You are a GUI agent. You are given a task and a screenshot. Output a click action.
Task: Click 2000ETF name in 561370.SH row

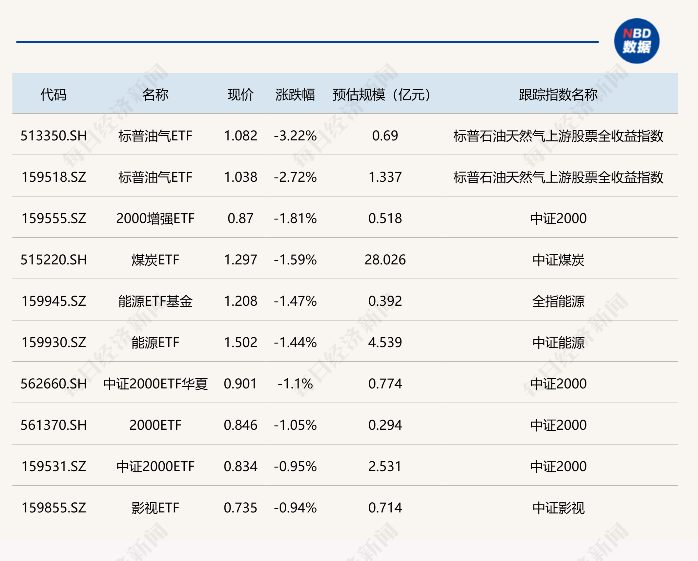155,425
